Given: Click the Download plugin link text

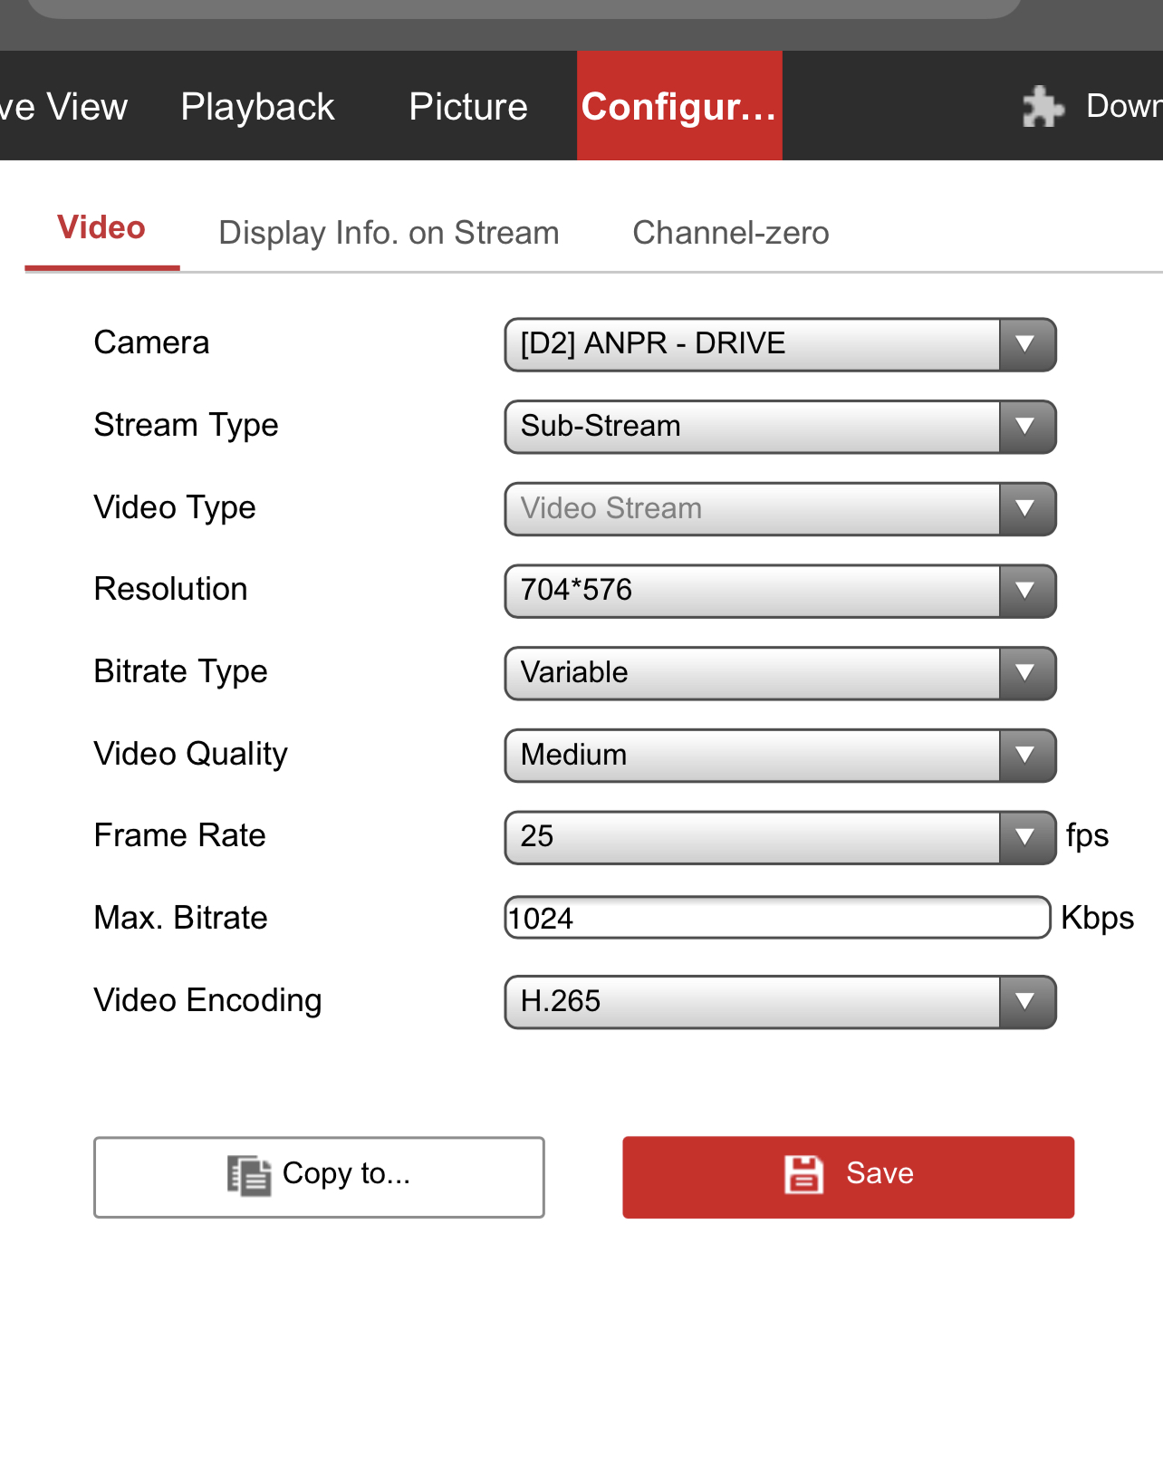Looking at the screenshot, I should tap(1123, 106).
